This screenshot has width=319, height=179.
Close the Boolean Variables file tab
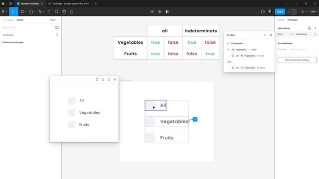tap(42, 3)
